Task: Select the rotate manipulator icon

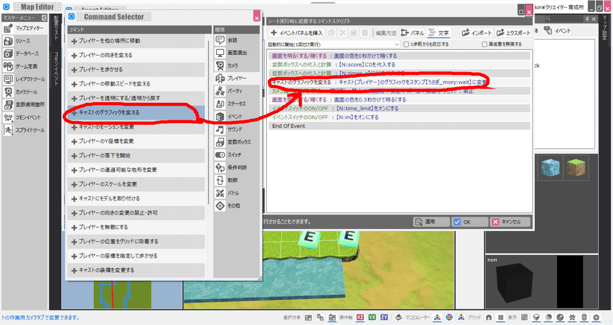Action: pyautogui.click(x=449, y=317)
